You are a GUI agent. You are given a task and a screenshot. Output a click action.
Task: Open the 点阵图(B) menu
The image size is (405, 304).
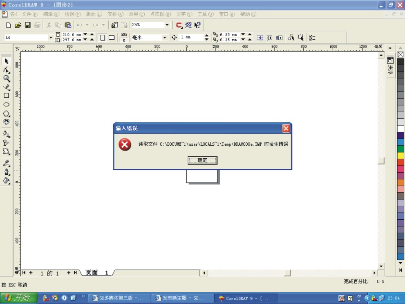(160, 14)
